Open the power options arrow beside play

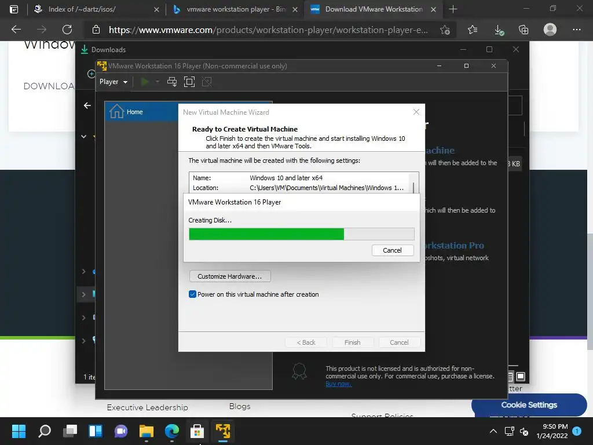tap(158, 82)
